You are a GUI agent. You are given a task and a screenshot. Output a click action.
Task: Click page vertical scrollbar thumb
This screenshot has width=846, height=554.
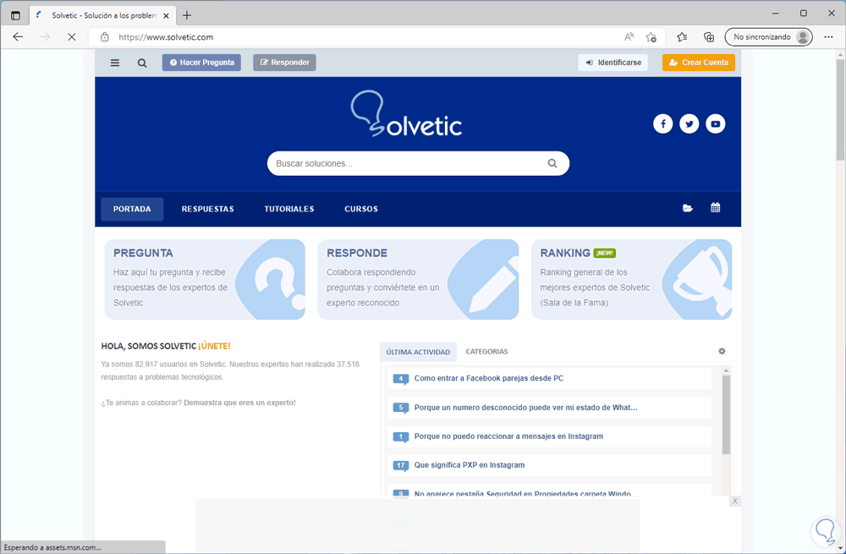coord(840,109)
